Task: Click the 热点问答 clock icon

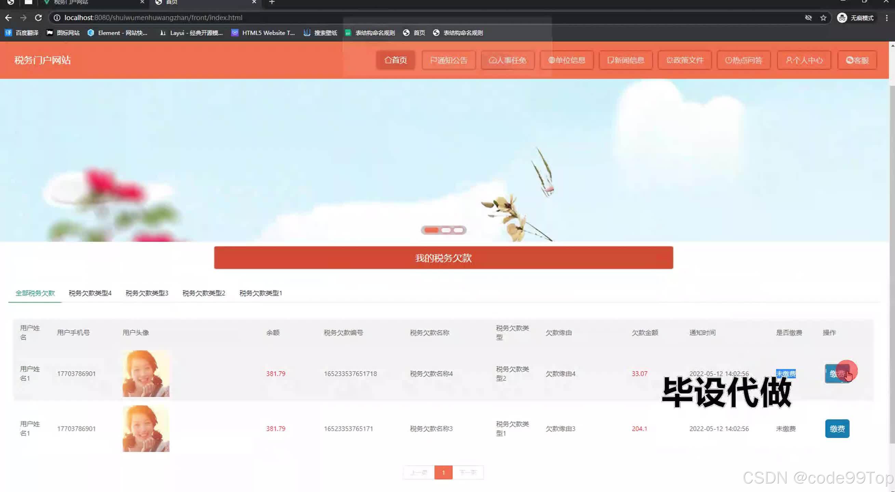Action: 728,60
